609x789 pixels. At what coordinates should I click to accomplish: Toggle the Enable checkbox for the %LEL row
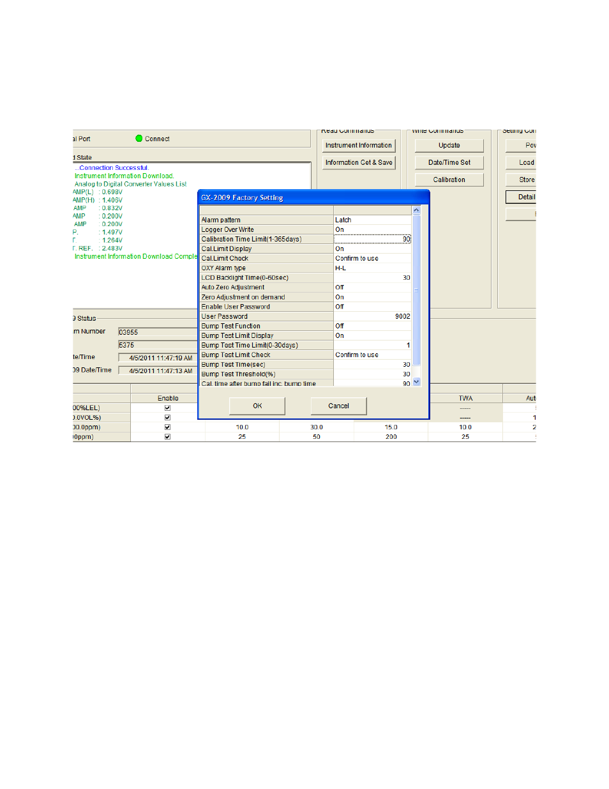point(167,408)
